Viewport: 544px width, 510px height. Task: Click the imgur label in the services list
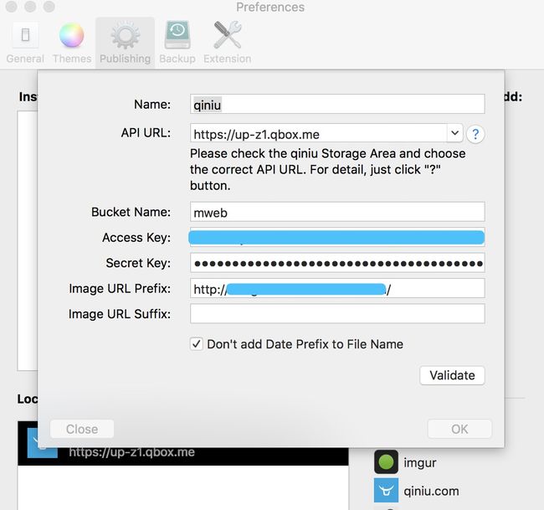tap(420, 463)
